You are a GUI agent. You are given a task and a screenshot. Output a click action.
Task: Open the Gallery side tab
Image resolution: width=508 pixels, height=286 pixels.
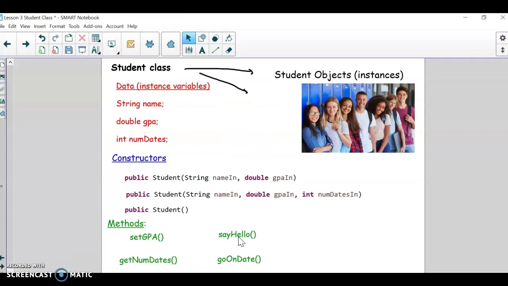tap(2, 77)
